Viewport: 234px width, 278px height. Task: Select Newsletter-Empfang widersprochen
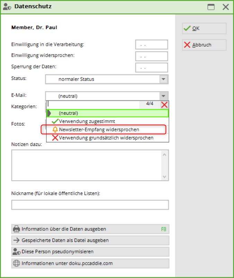click(99, 130)
